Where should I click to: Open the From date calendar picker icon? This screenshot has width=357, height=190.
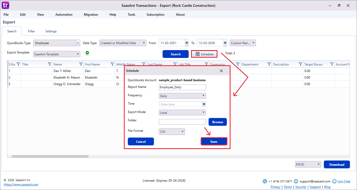click(187, 43)
